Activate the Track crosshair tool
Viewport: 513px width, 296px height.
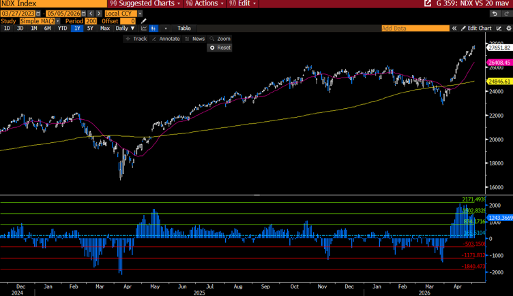pos(136,39)
